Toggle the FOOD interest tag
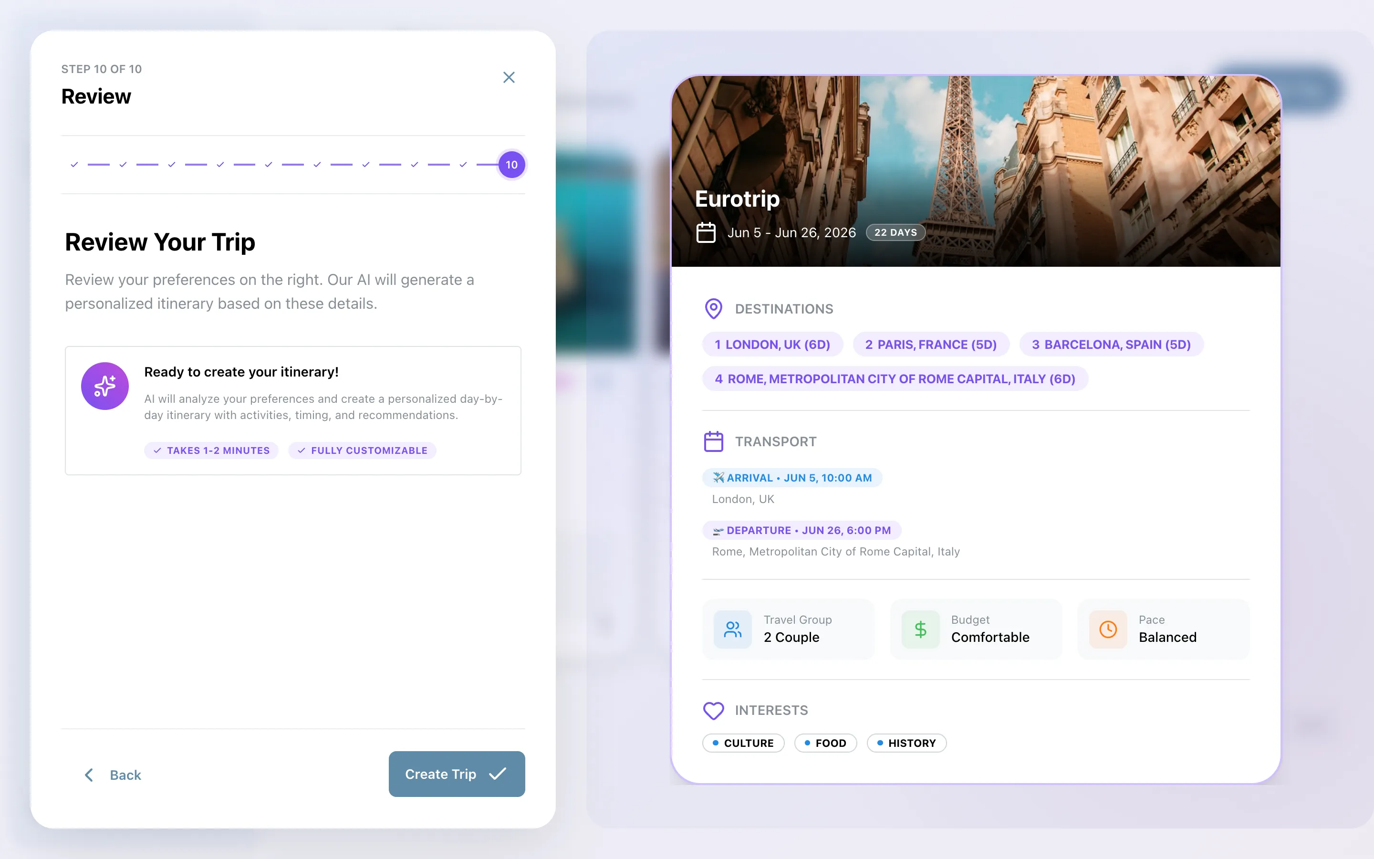The image size is (1374, 859). [825, 743]
